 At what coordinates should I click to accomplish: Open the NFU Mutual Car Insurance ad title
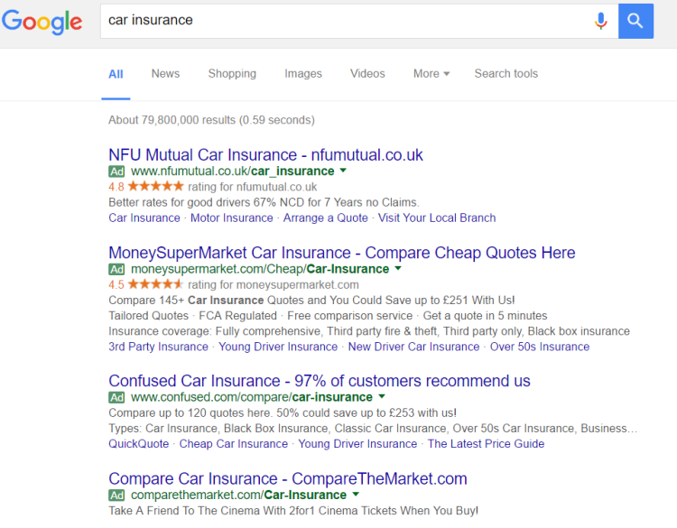[x=265, y=155]
